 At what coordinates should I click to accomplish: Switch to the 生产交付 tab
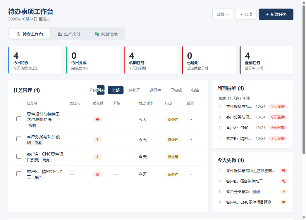(x=69, y=34)
